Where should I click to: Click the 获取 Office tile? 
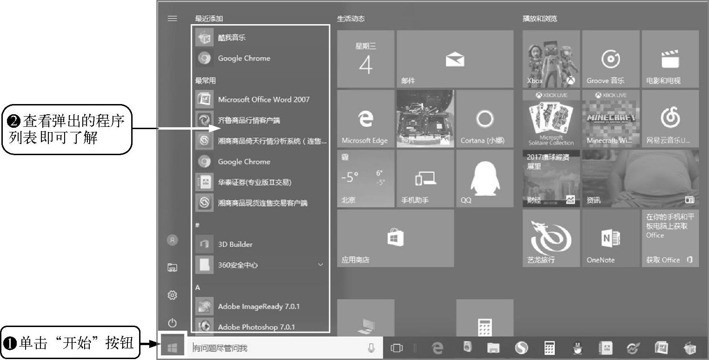click(x=670, y=238)
